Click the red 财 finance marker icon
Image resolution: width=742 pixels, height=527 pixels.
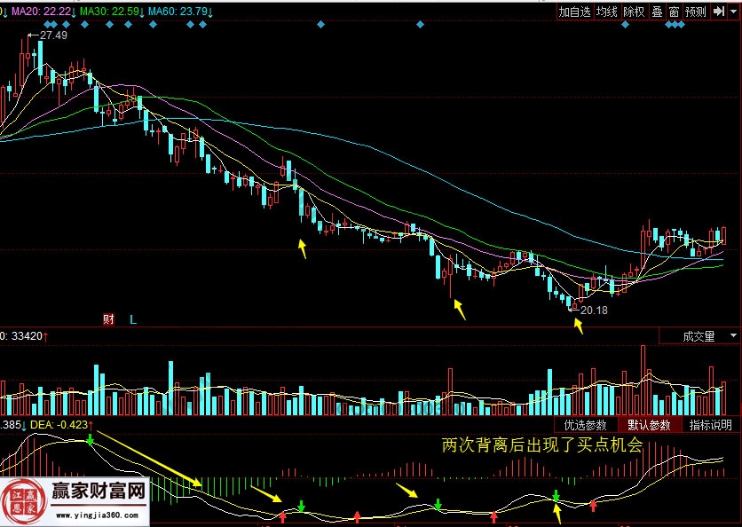click(108, 319)
